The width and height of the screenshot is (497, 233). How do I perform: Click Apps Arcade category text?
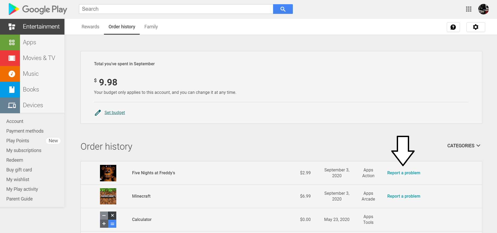coord(368,196)
